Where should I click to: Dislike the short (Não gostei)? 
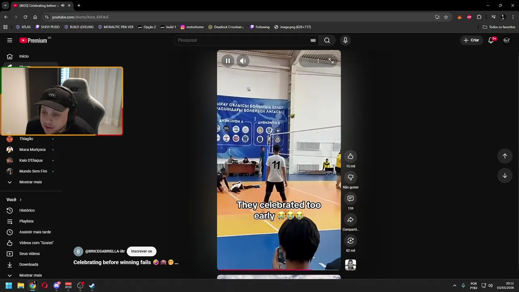(350, 177)
